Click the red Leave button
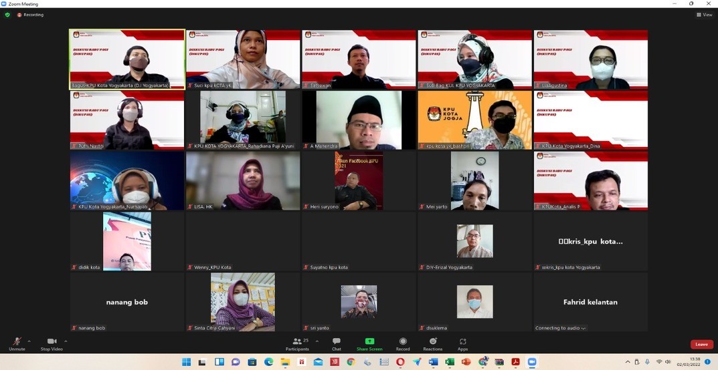718x370 pixels. (x=701, y=344)
